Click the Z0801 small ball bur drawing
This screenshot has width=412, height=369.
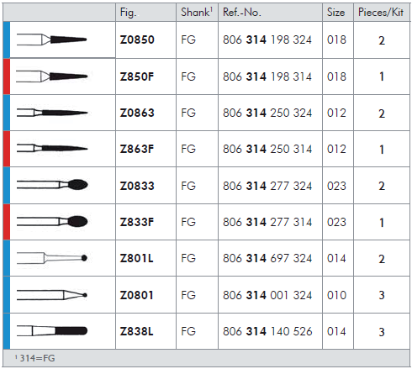(x=52, y=295)
